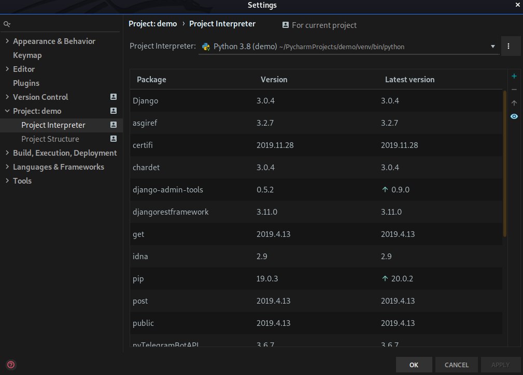
Task: Expand the Tools section
Action: click(x=7, y=181)
